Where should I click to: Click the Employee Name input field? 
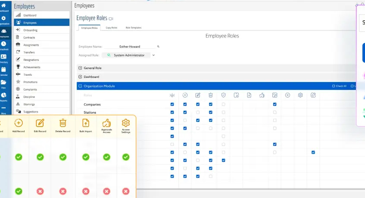pyautogui.click(x=129, y=46)
